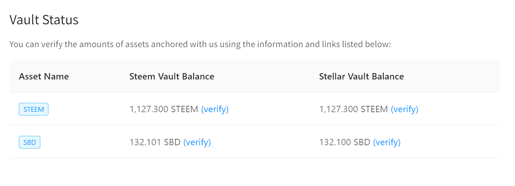
Task: Click the word STEEM in Steem Vault balance
Action: 184,109
